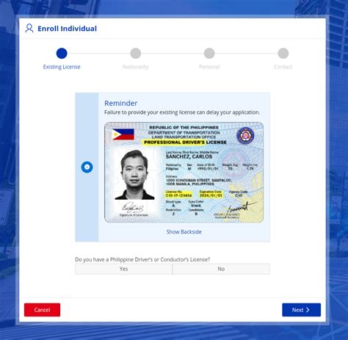Screen dimensions: 348x340
Task: Click the 'Do you have a Philippine Driver's' question
Action: tap(142, 259)
